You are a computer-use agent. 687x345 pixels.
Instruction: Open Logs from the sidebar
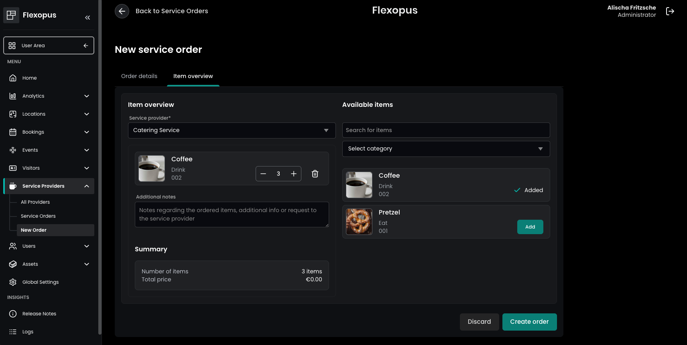pos(28,332)
